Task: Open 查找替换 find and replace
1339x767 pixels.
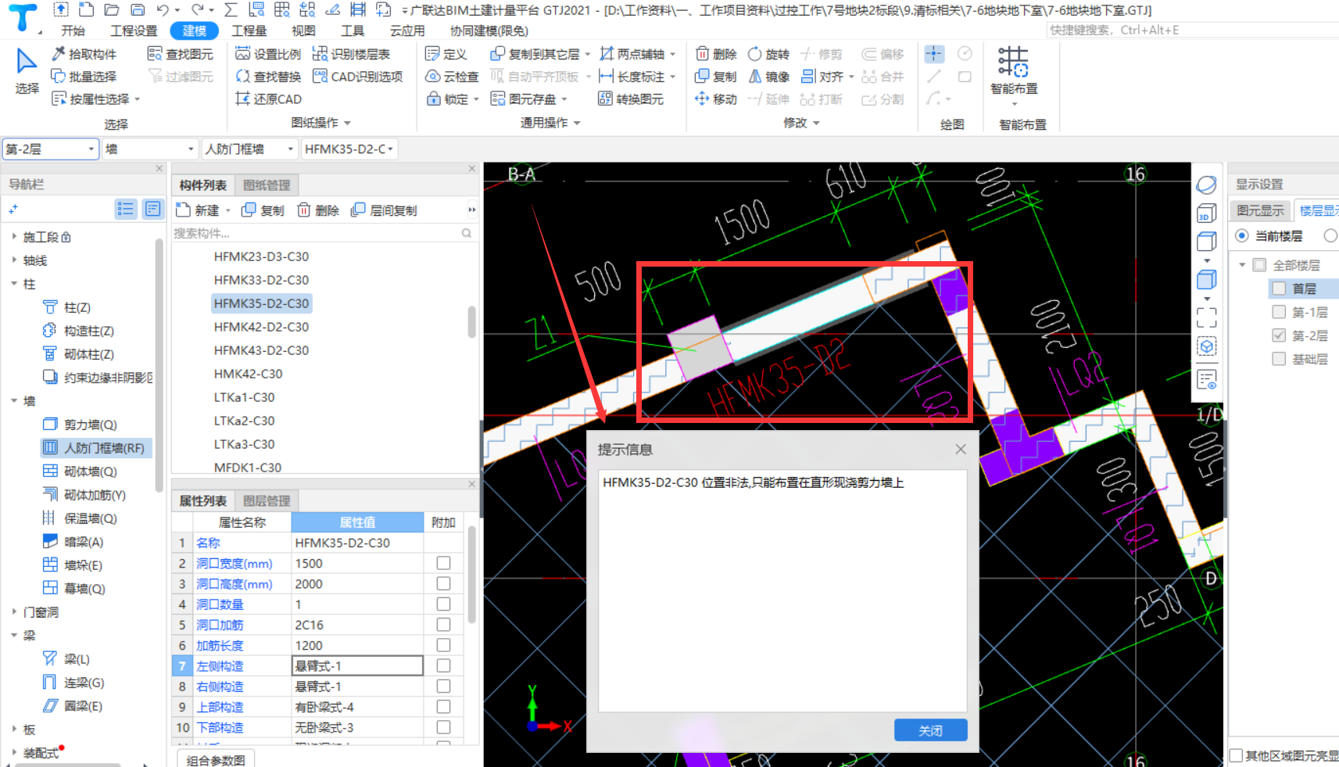Action: coord(268,77)
